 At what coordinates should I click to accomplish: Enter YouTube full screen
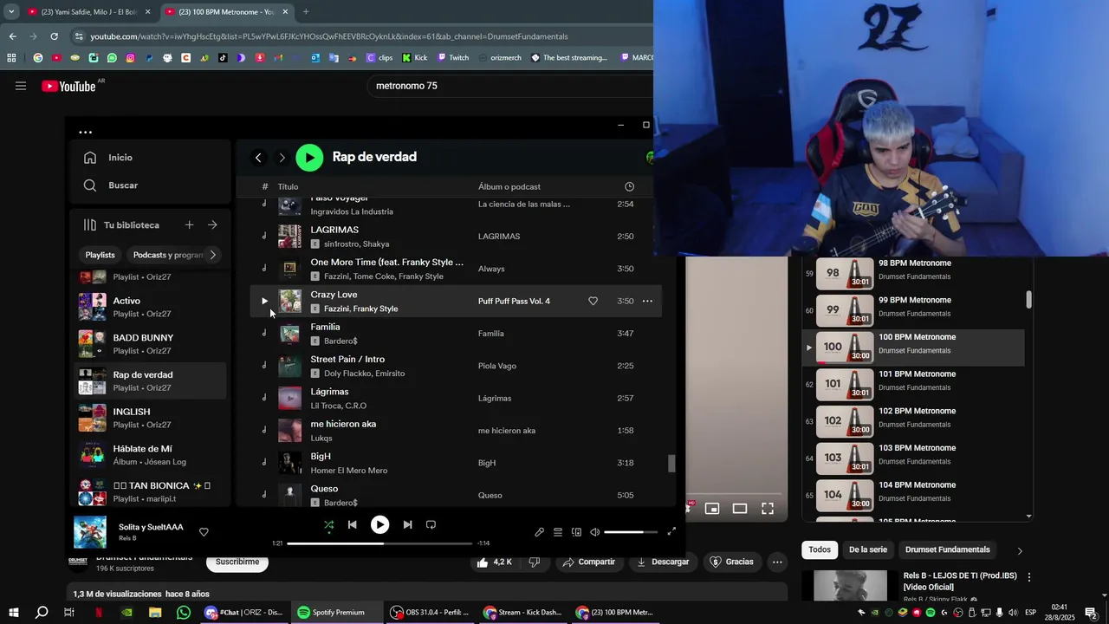click(768, 509)
